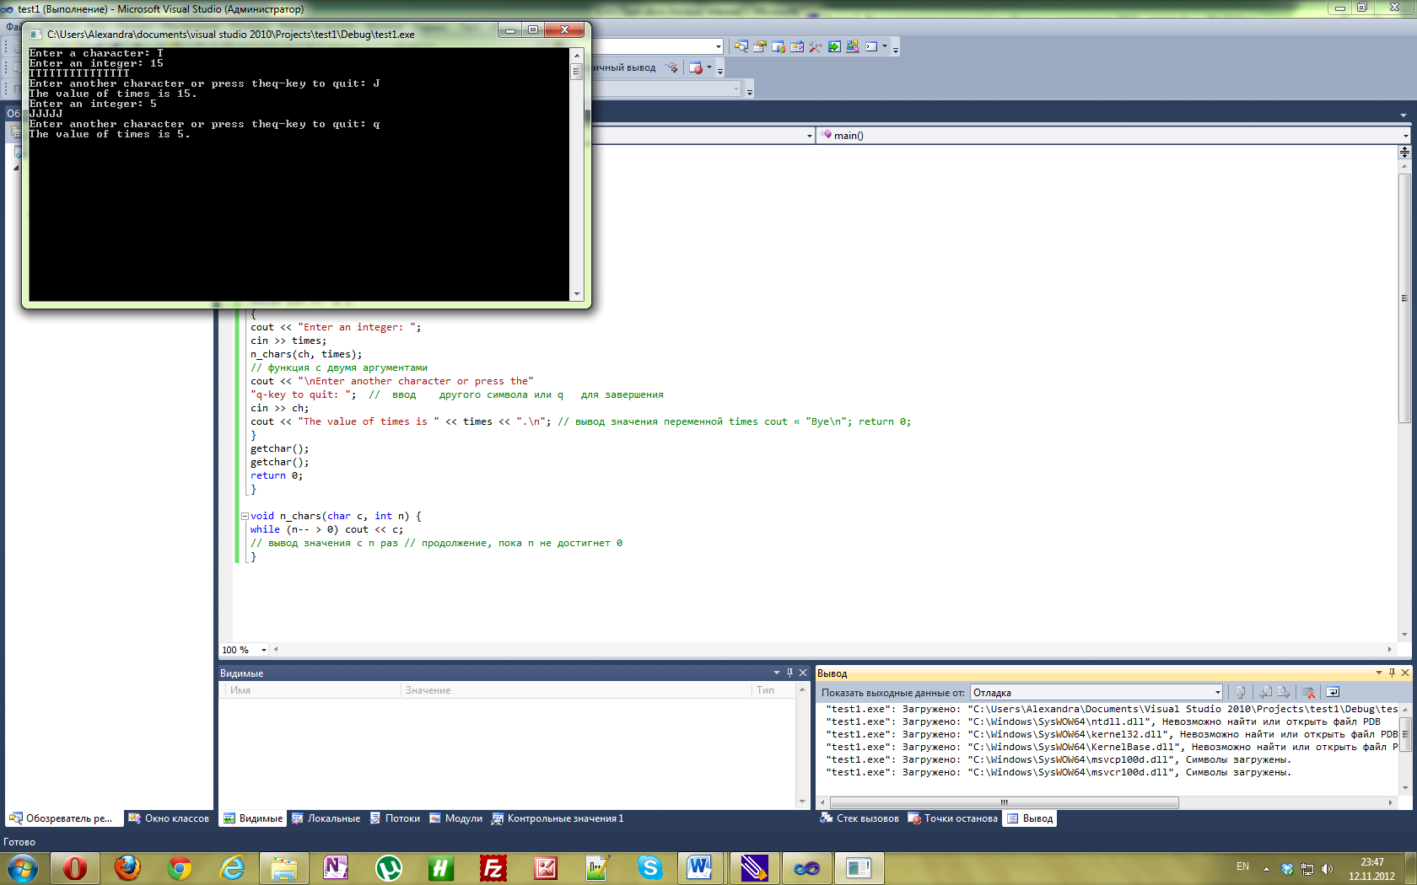The height and width of the screenshot is (885, 1417).
Task: Open Solution Explorer from the toolbar
Action: point(741,46)
